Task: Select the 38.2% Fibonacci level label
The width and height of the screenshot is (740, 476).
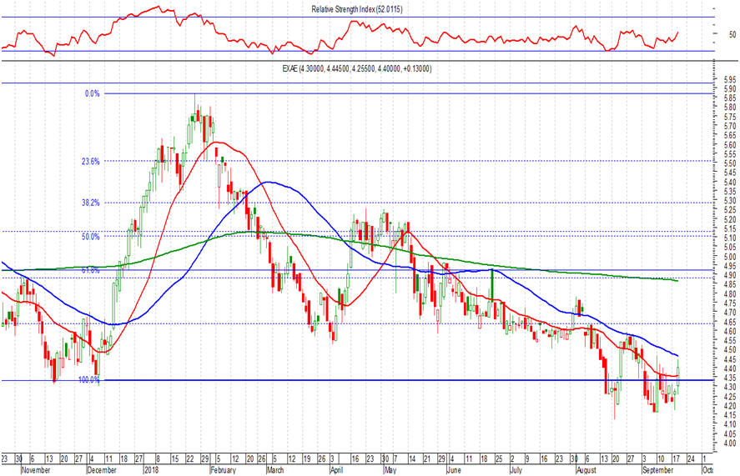Action: point(91,203)
